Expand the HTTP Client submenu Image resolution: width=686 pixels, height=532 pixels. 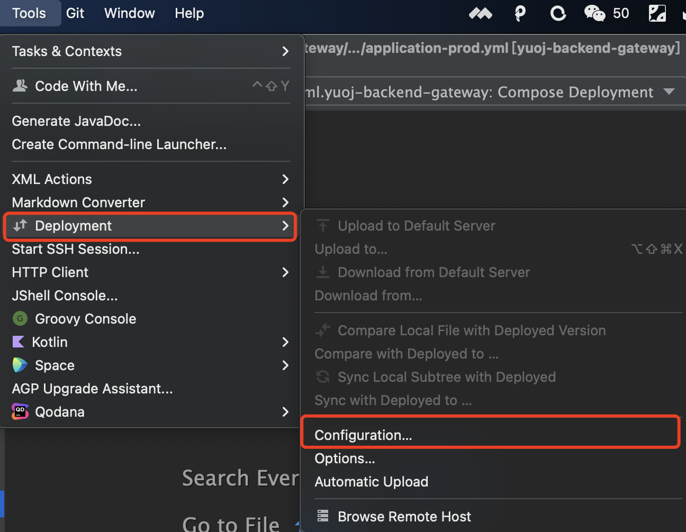point(151,272)
